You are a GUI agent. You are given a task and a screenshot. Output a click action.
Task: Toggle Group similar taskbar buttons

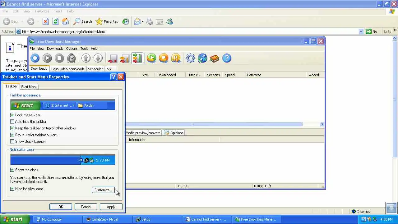pos(12,135)
